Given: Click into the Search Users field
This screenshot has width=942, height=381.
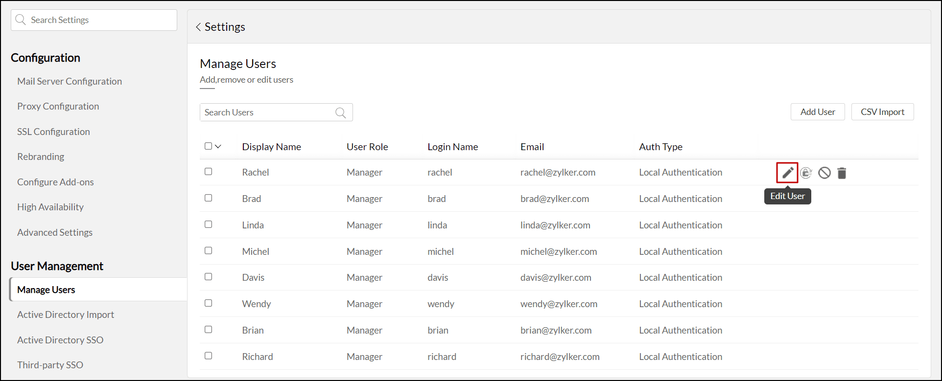Looking at the screenshot, I should coord(267,112).
